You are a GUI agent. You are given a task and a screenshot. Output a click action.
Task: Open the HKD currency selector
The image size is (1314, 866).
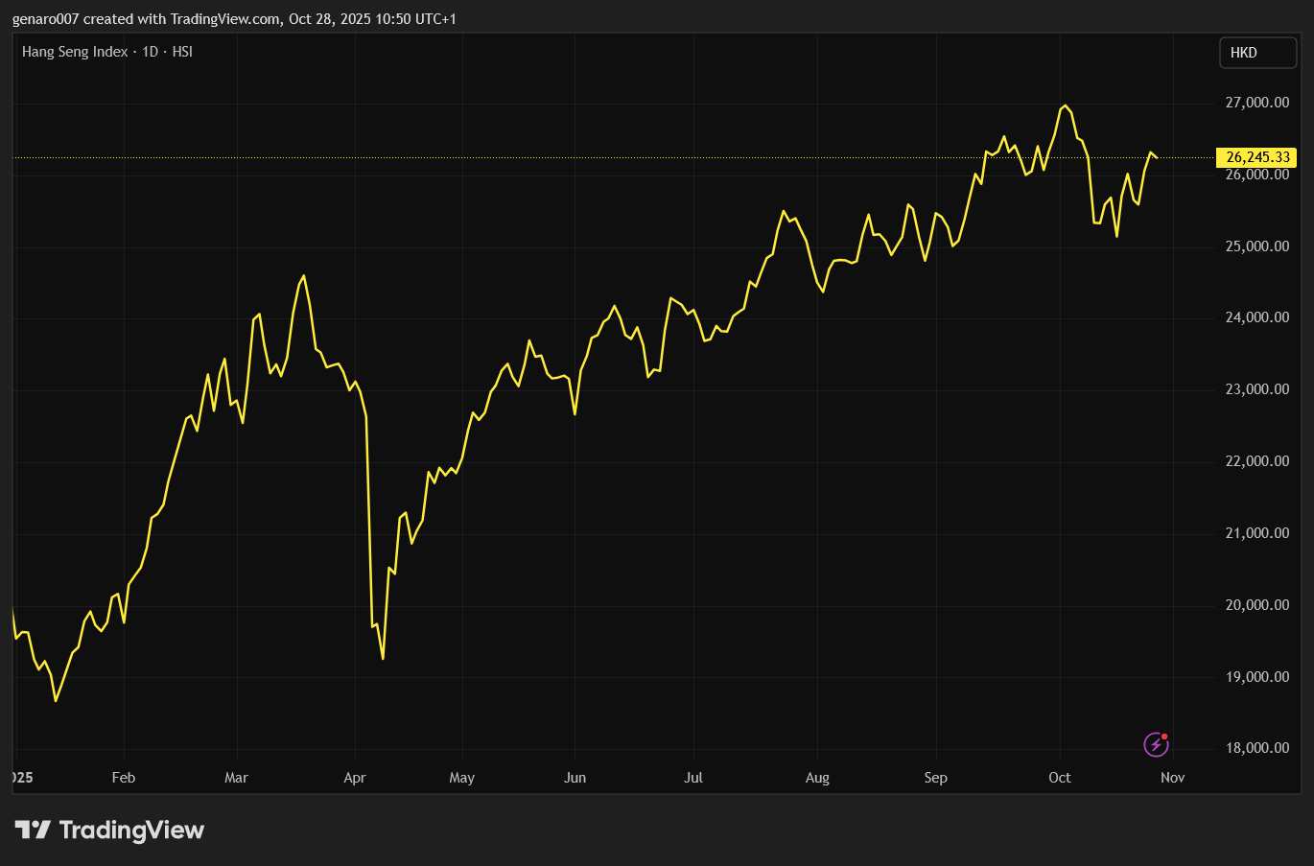[x=1257, y=53]
